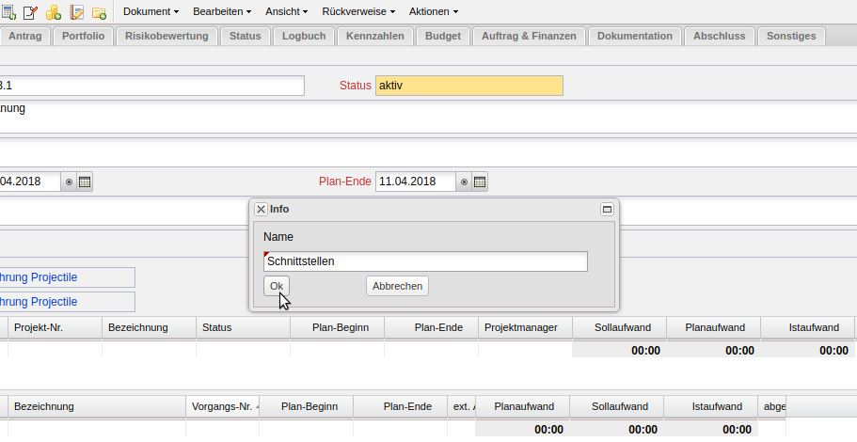Click the Status field showing aktiv
This screenshot has width=857, height=442.
click(468, 86)
